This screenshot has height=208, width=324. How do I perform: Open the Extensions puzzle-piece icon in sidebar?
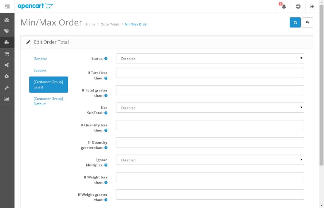tap(7, 42)
